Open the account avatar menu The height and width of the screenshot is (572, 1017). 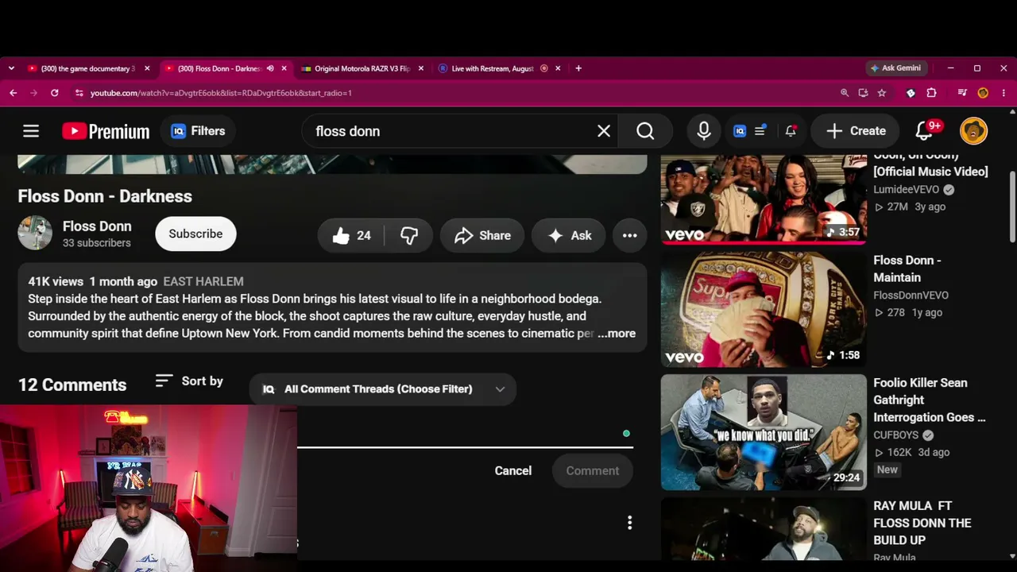tap(973, 131)
